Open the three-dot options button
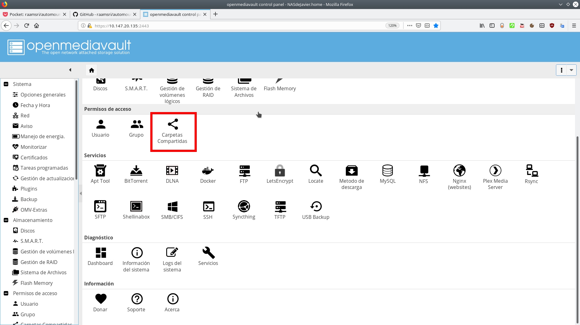Image resolution: width=580 pixels, height=325 pixels. [561, 70]
